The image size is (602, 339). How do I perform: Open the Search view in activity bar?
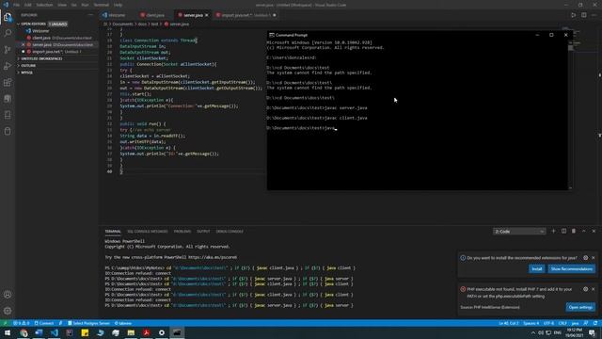8,34
